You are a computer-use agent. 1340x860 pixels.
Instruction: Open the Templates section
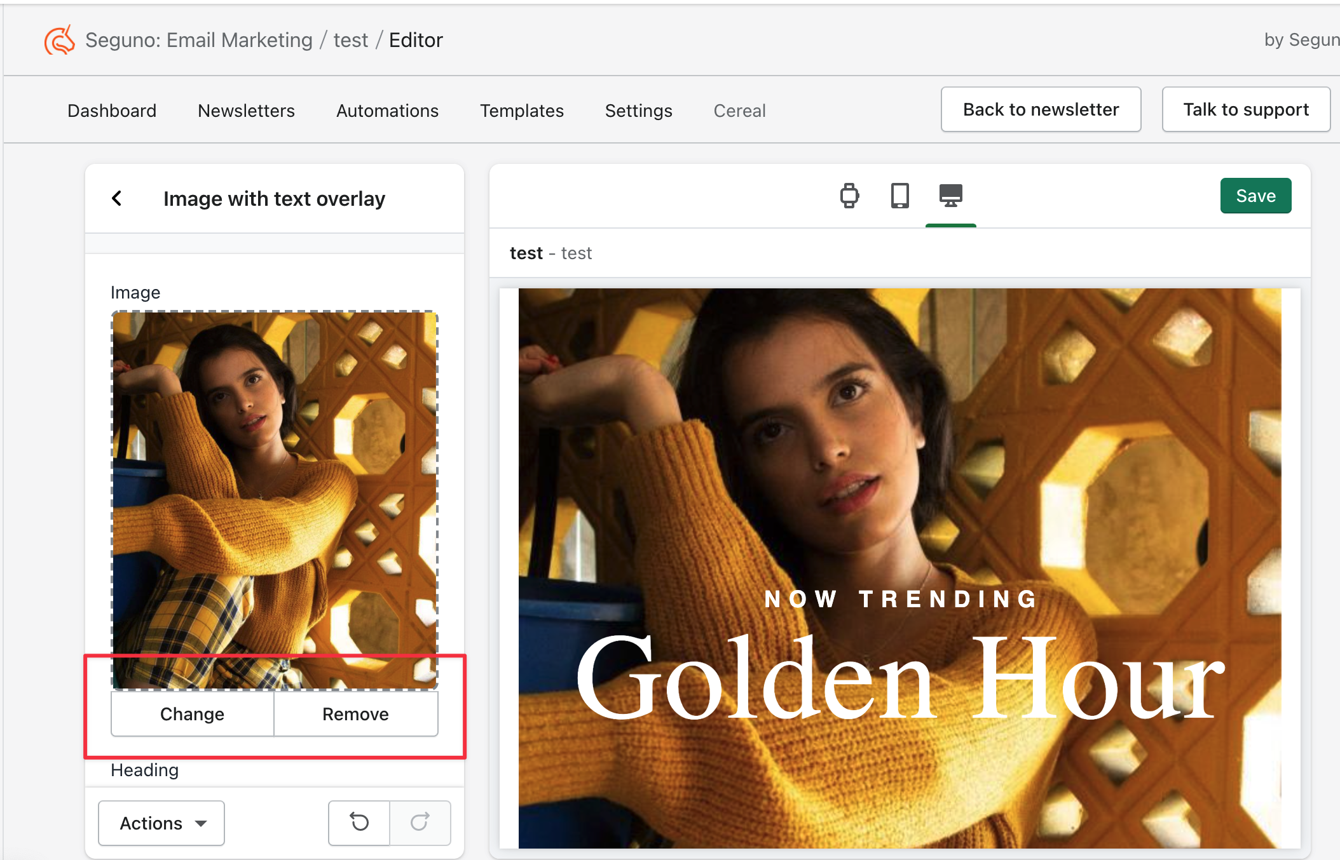522,111
